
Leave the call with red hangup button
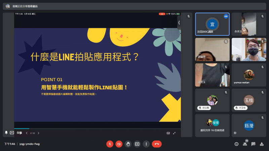pyautogui.click(x=157, y=144)
